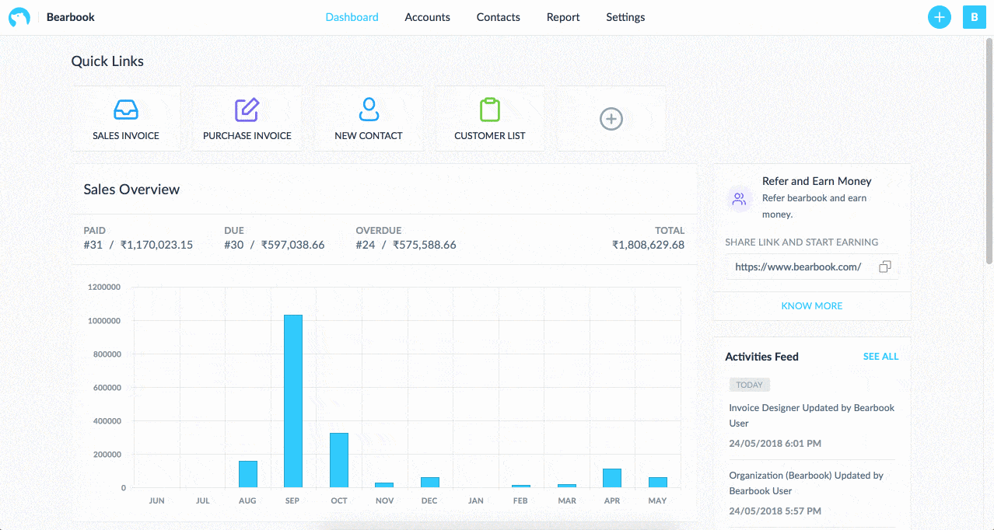Viewport: 994px width, 530px height.
Task: Click the DUE amount ₹597,038.66
Action: (292, 245)
